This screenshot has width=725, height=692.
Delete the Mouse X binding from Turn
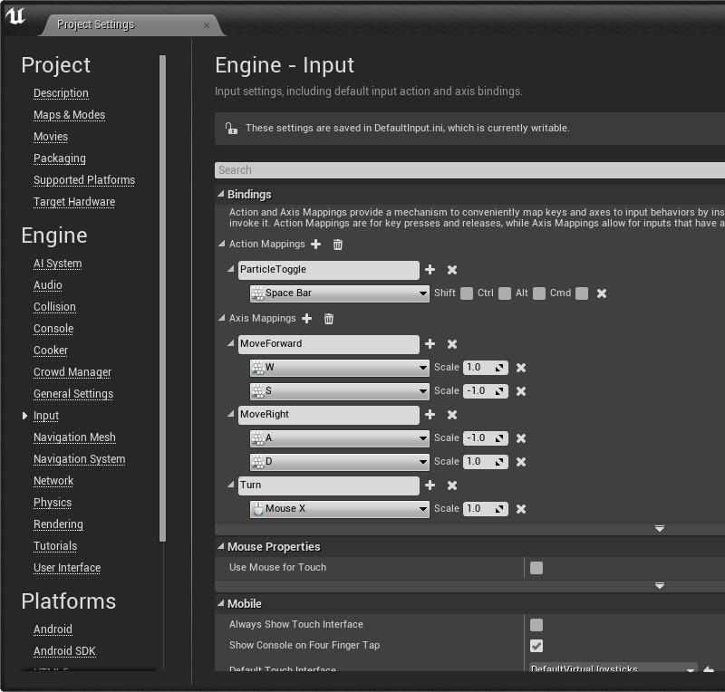[x=521, y=509]
